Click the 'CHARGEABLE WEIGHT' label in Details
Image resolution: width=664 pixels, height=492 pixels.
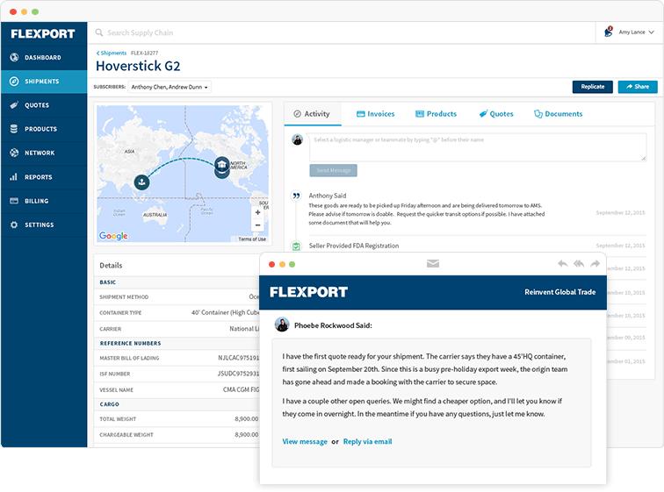[x=126, y=435]
